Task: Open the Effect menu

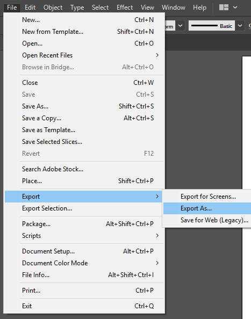Action: click(x=125, y=8)
